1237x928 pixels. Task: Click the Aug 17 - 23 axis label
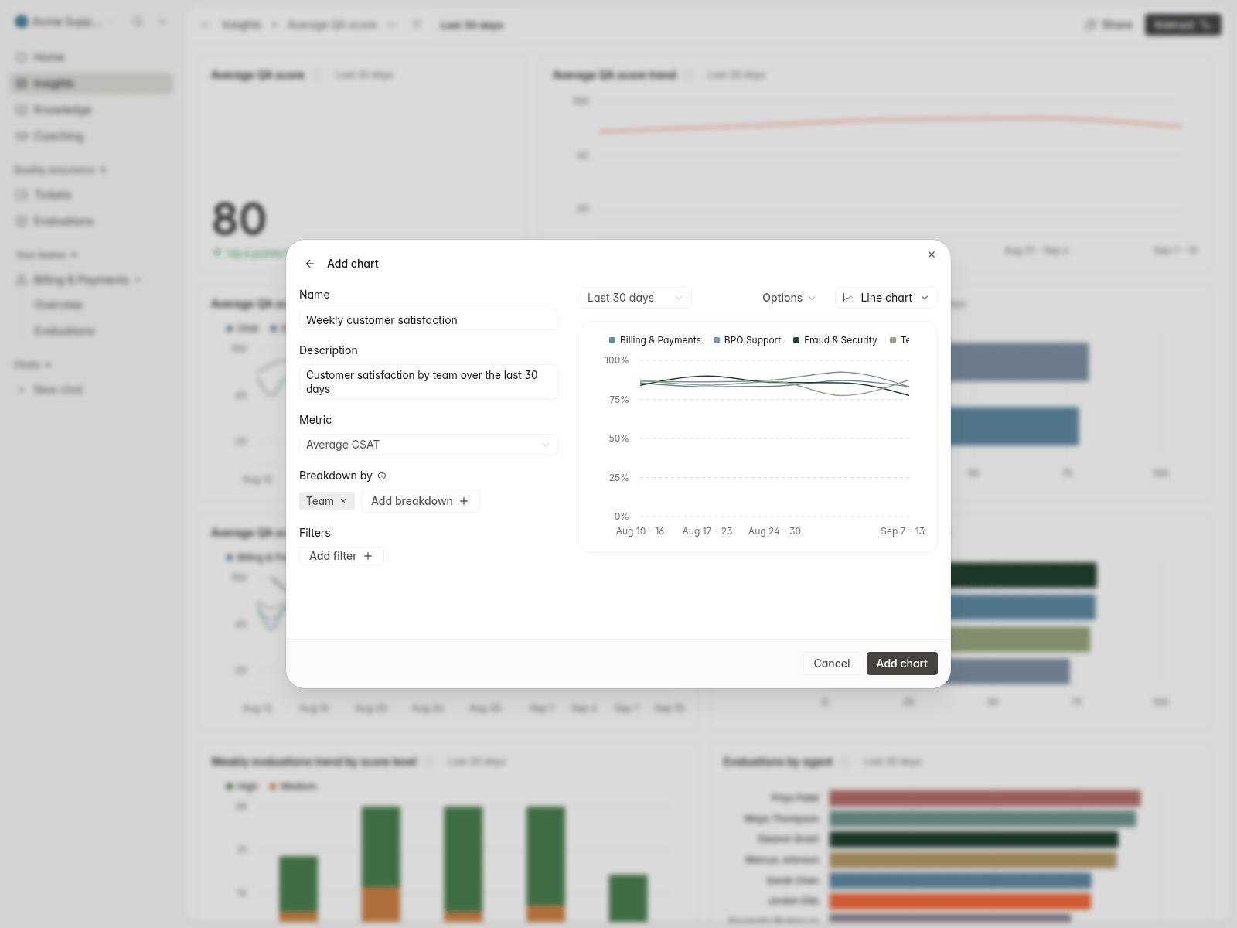point(707,531)
